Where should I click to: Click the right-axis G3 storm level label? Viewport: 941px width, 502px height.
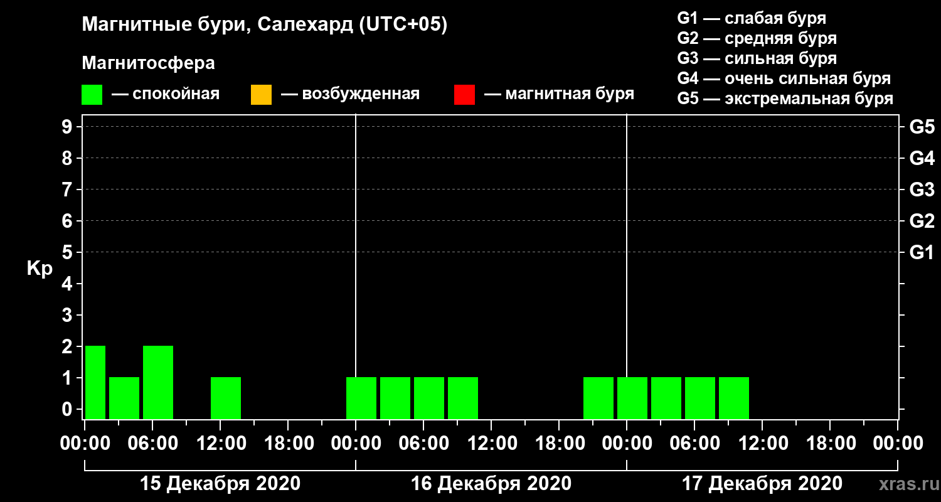[922, 190]
